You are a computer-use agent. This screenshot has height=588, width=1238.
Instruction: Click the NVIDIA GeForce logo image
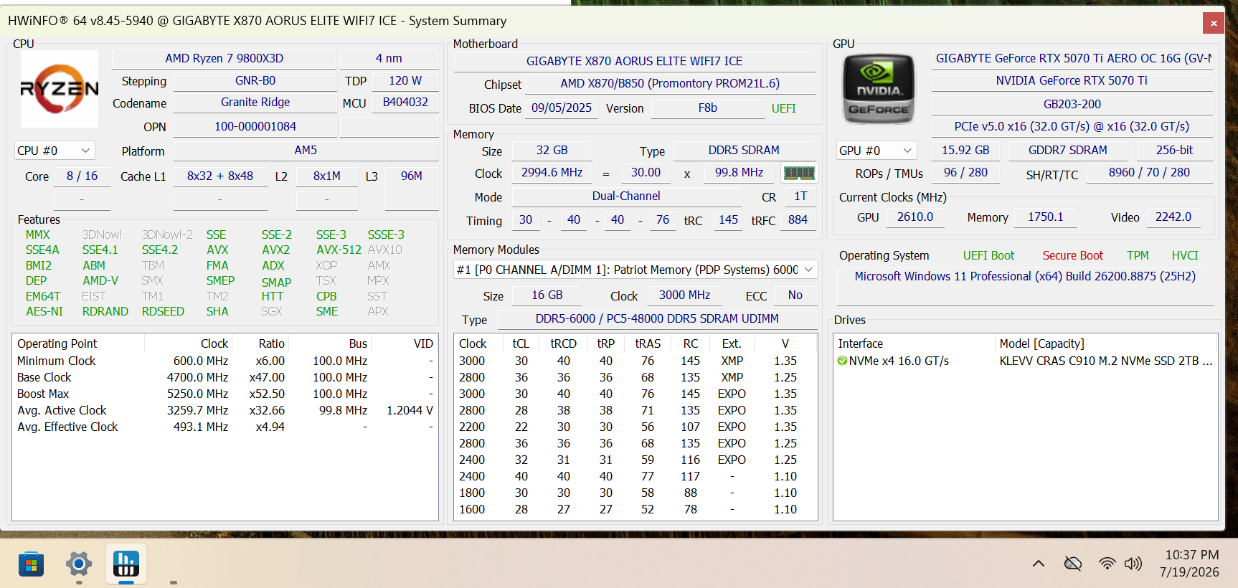(x=879, y=89)
